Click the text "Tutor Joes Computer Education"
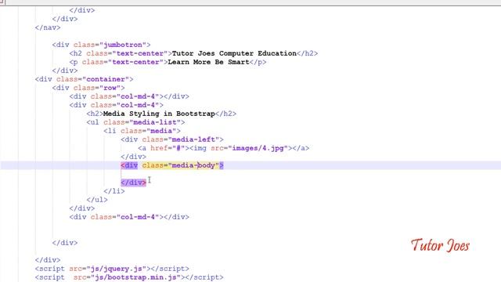501x282 pixels. (x=234, y=53)
